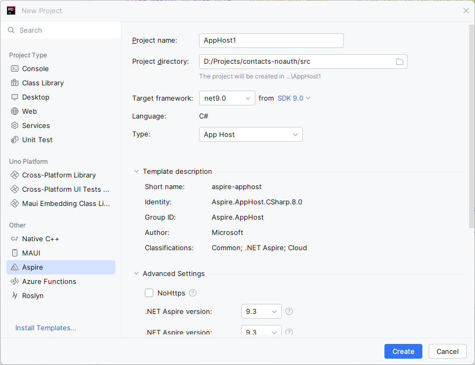Image resolution: width=475 pixels, height=365 pixels.
Task: Select Class Library project type
Action: (x=61, y=83)
